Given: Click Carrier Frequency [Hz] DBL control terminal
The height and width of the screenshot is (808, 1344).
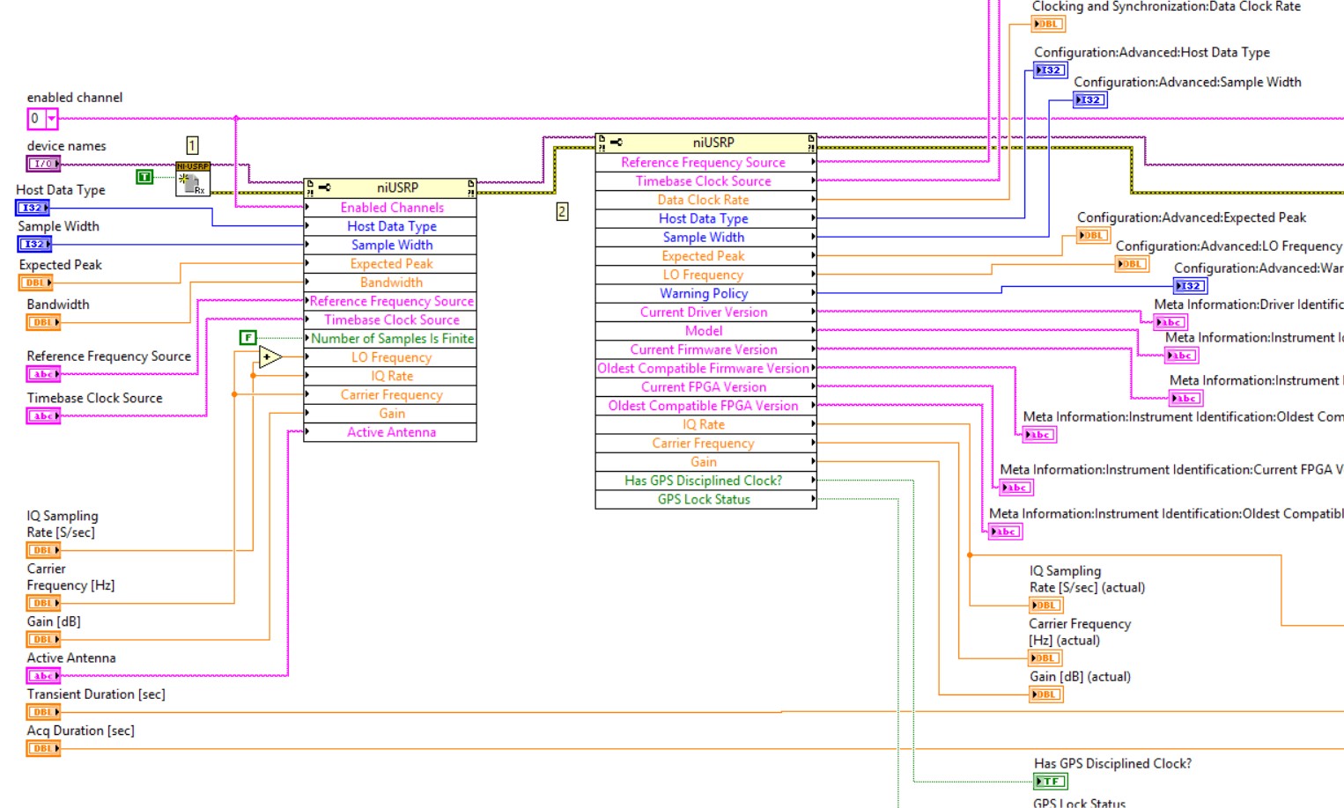Looking at the screenshot, I should click(43, 603).
